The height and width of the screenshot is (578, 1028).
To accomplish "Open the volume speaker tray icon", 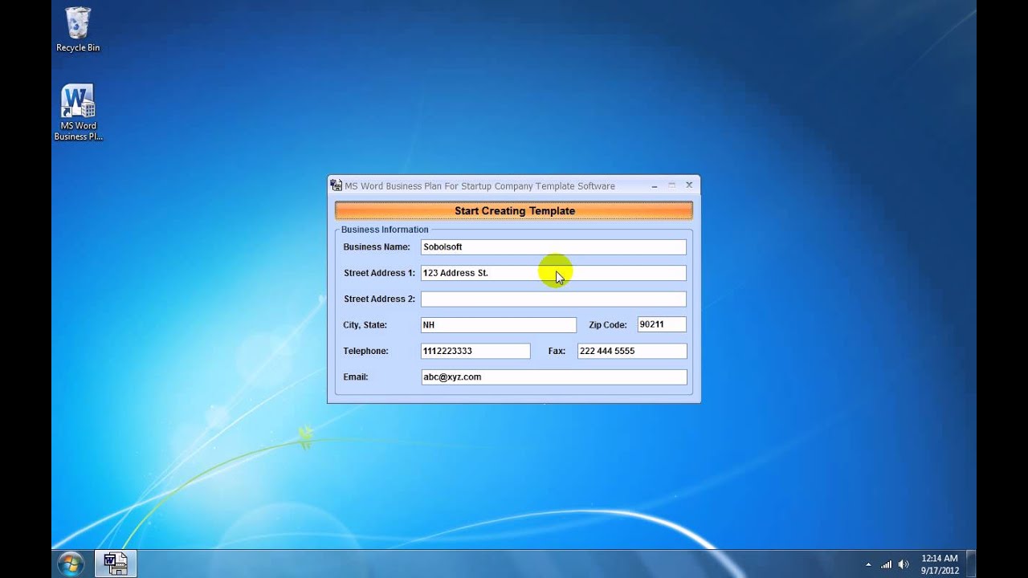I will 904,564.
